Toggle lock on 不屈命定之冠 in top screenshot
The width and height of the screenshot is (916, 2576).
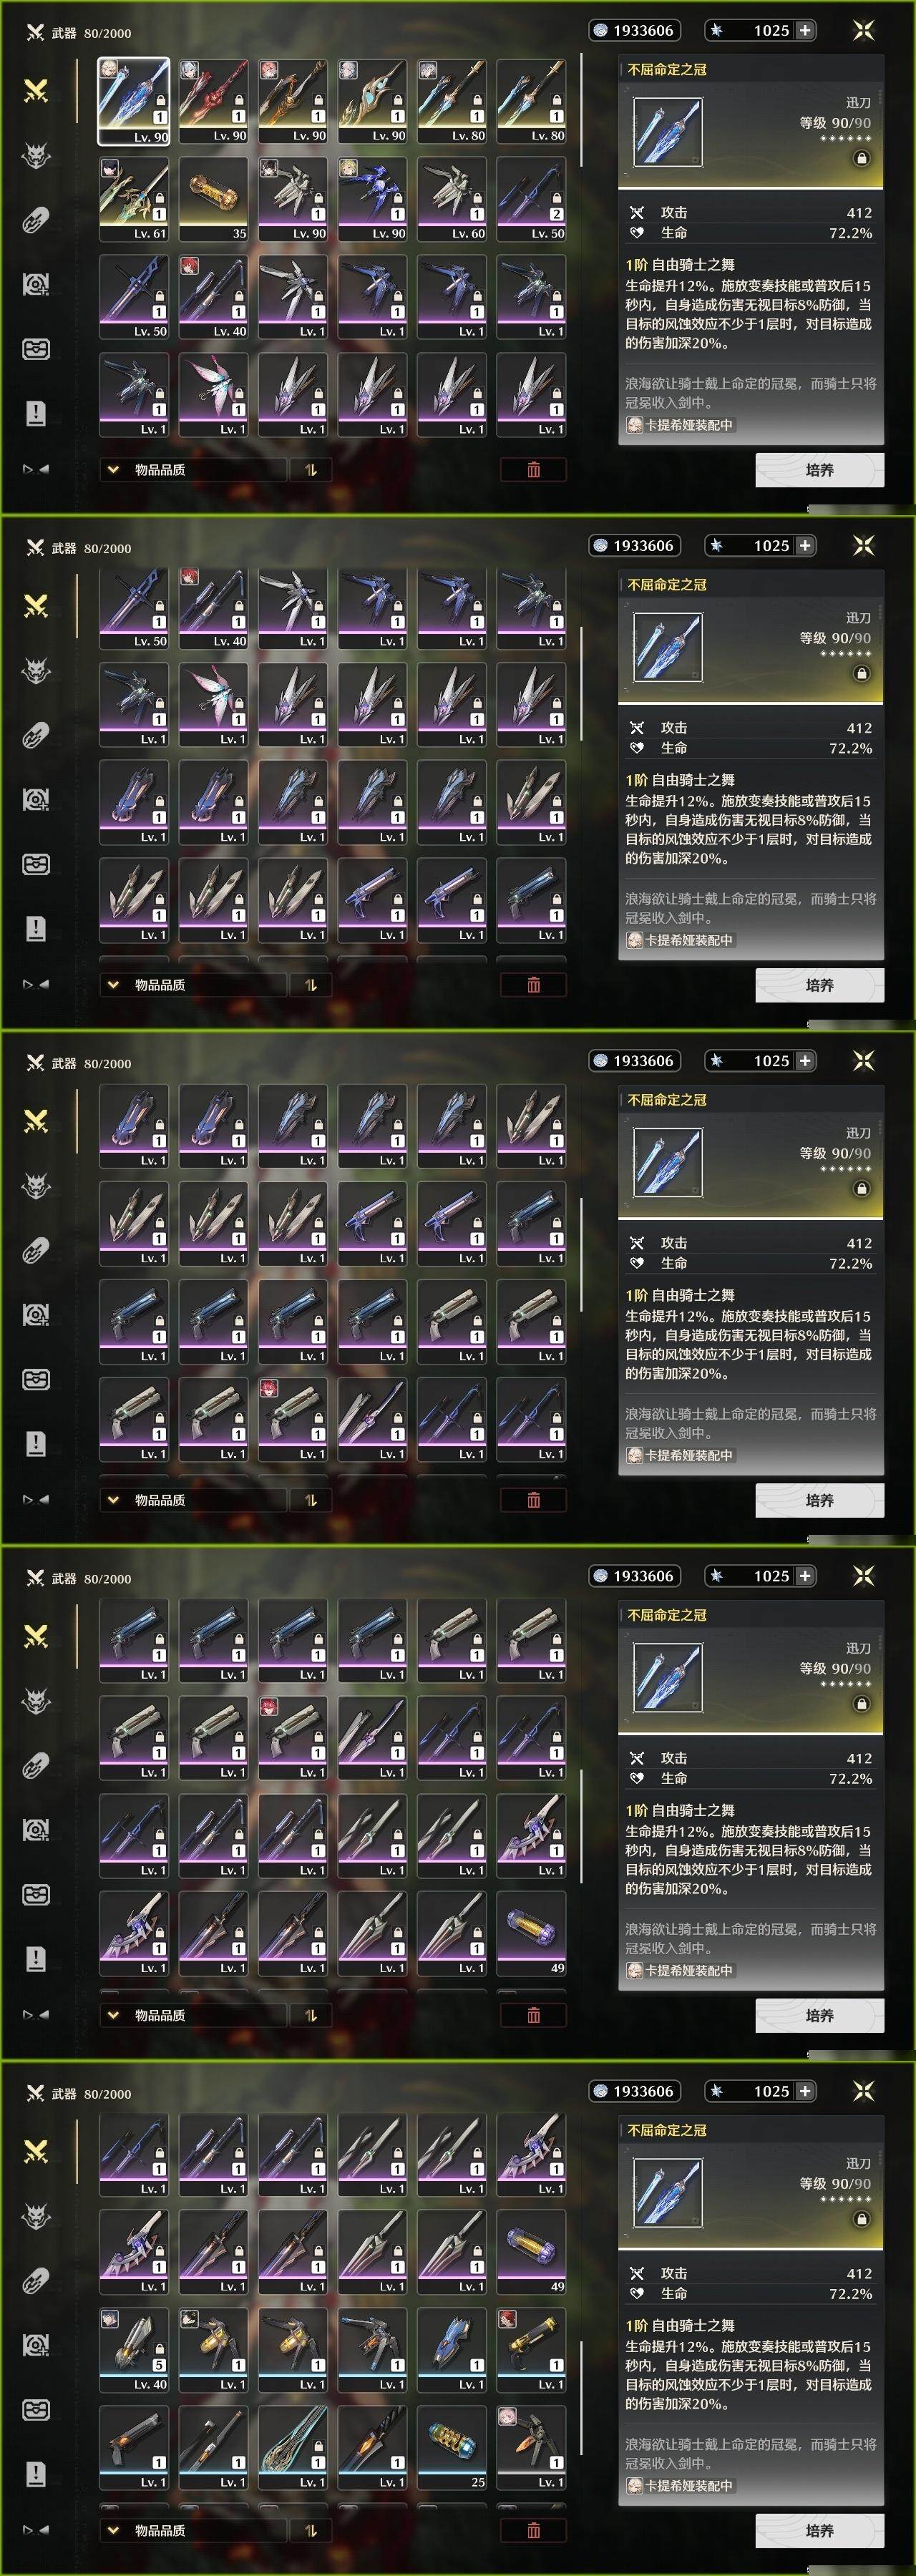(x=861, y=158)
